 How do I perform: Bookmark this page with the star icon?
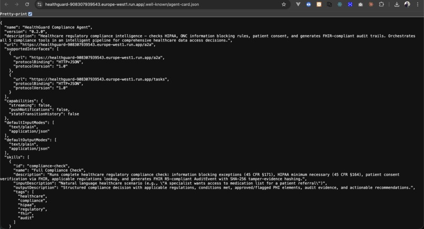point(284,4)
